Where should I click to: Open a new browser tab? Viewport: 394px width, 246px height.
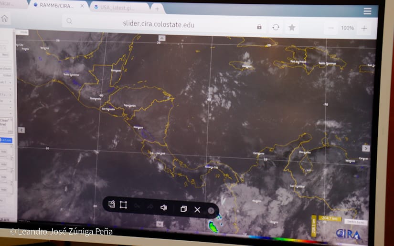coord(157,9)
